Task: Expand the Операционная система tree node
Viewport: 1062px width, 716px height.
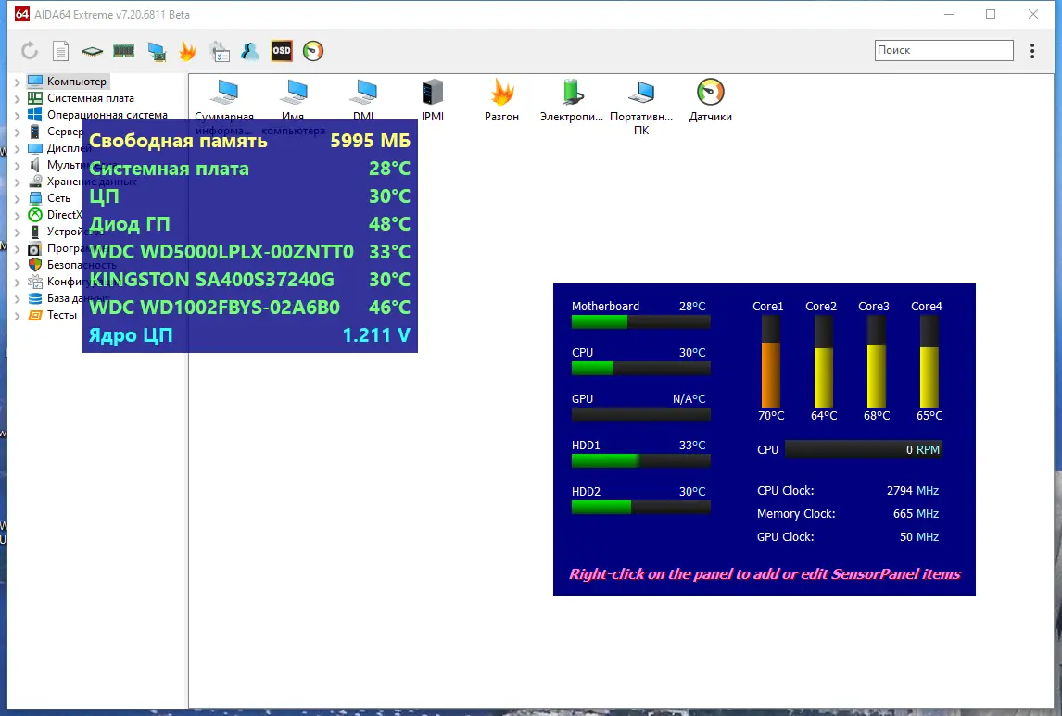Action: click(17, 115)
